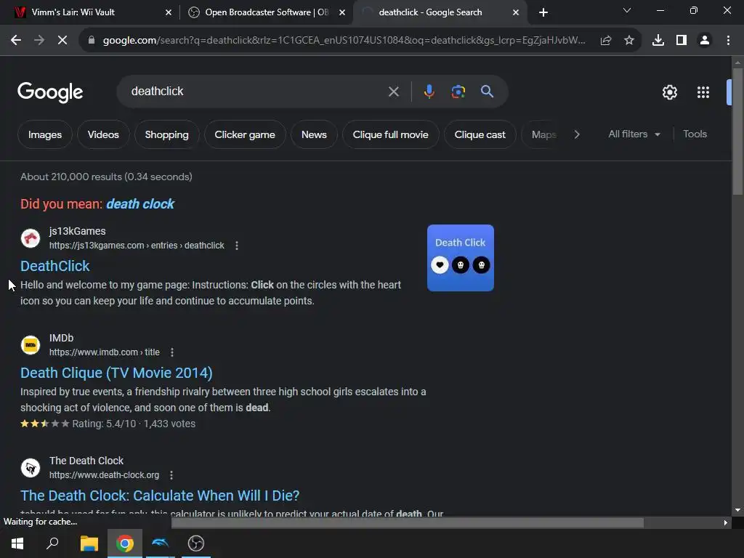The image size is (744, 558).
Task: Select the Clique cast chip
Action: click(x=480, y=134)
